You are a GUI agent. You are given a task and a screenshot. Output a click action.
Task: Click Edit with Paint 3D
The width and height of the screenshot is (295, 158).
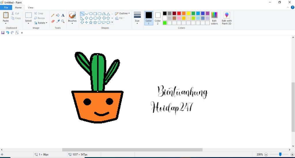coord(227,18)
